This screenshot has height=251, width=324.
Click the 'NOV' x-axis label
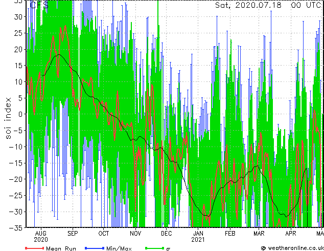coord(135,234)
